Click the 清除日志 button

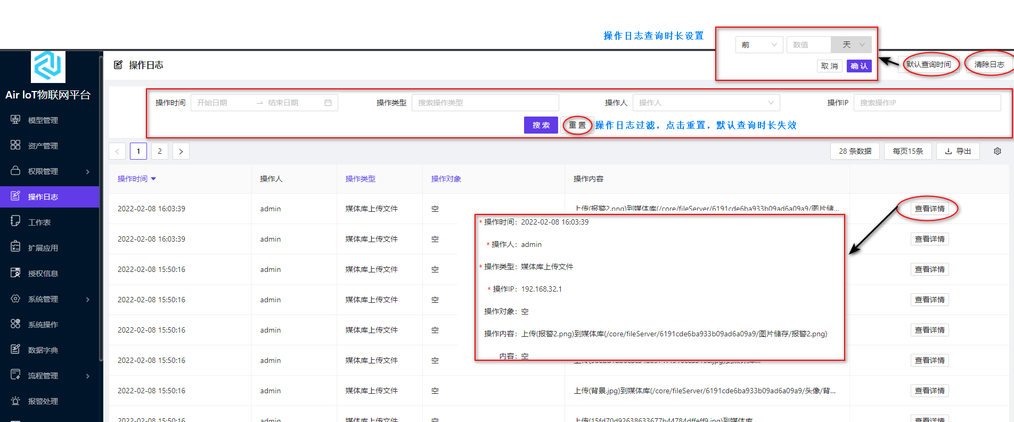(990, 64)
